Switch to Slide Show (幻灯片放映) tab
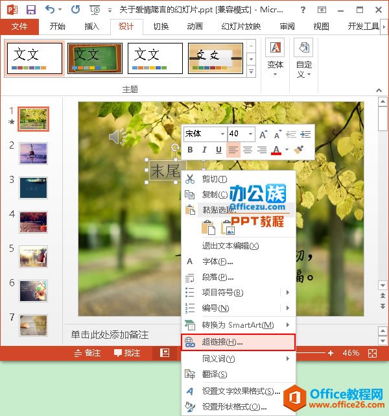This screenshot has height=416, width=389. coord(241,26)
